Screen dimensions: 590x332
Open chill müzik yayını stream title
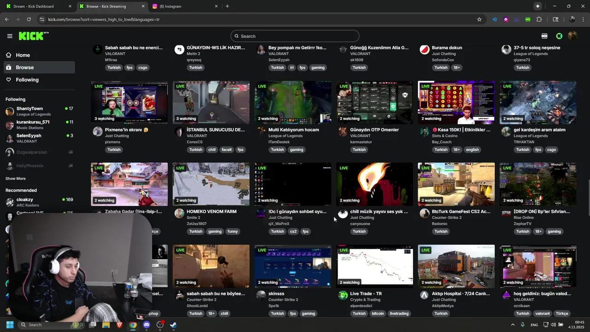[379, 212]
